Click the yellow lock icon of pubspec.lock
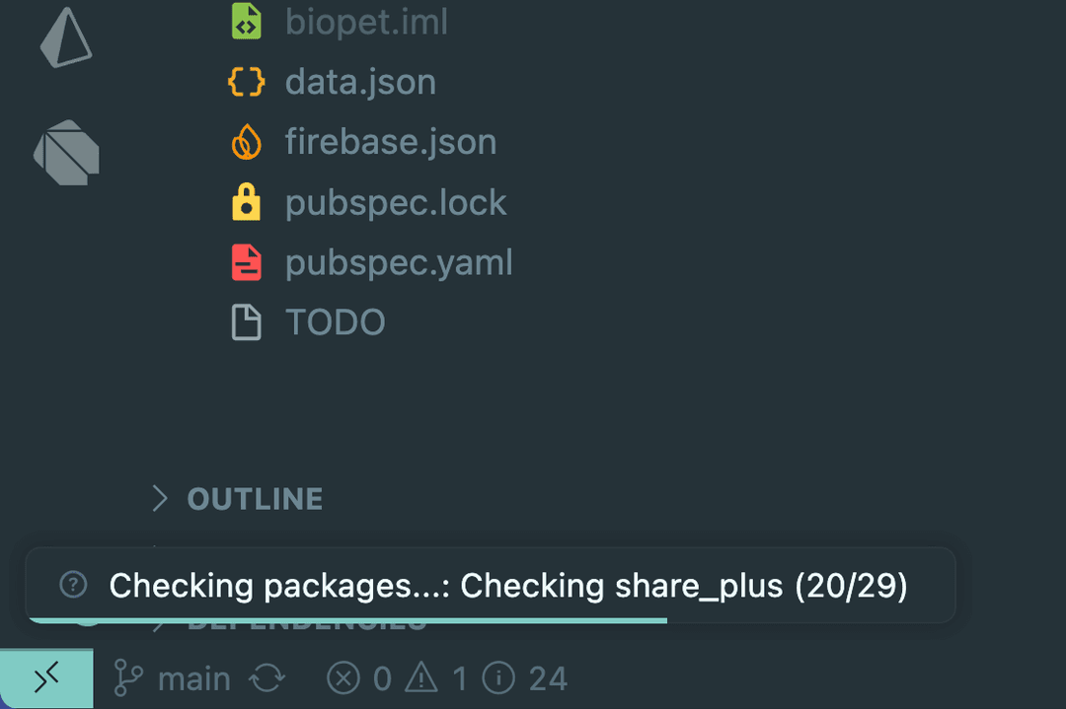Screen dimensions: 1066x709 pyautogui.click(x=246, y=203)
